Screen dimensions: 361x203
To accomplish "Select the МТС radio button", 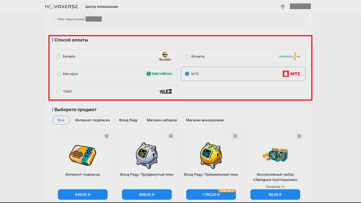I will (187, 74).
